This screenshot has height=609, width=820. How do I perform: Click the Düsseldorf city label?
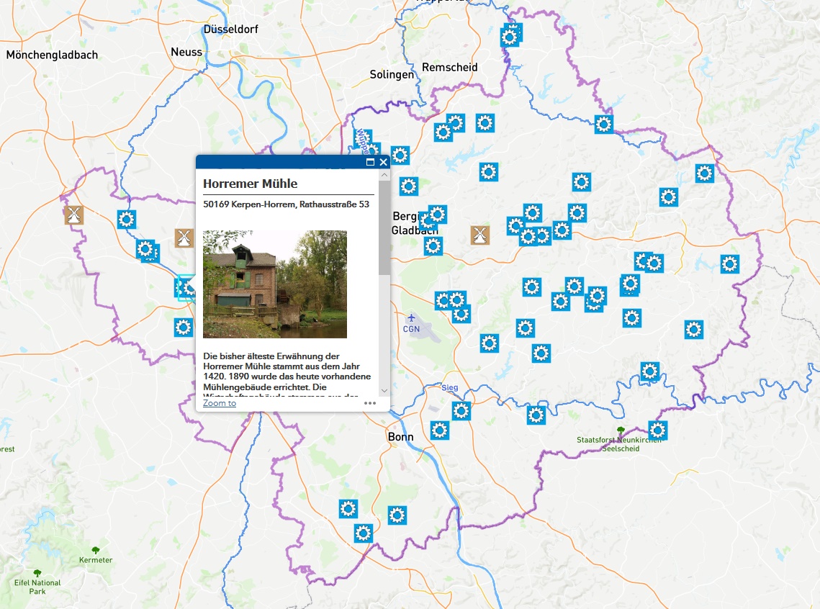point(230,30)
